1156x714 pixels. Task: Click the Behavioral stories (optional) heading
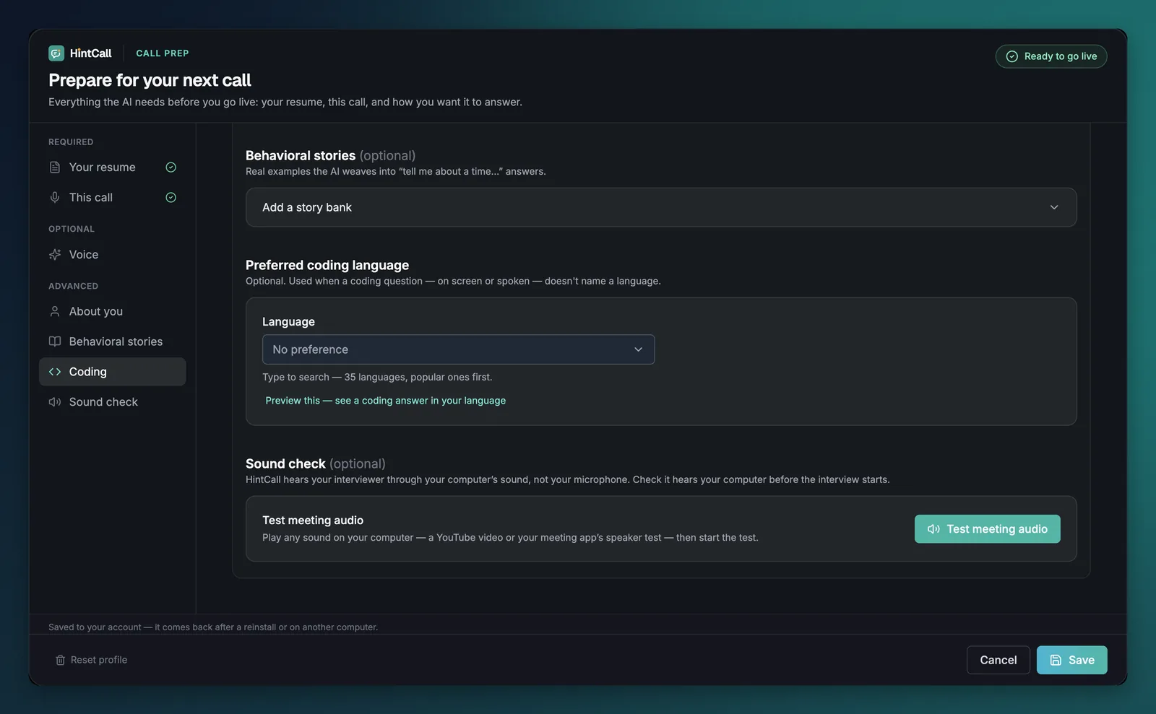(331, 155)
